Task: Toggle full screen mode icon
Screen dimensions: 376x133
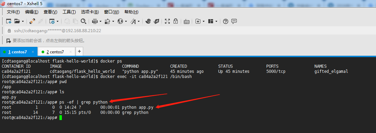Action: click(167, 22)
